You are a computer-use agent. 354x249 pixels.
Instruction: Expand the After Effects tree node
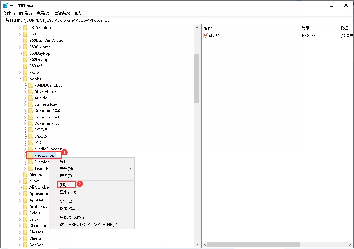(25, 91)
